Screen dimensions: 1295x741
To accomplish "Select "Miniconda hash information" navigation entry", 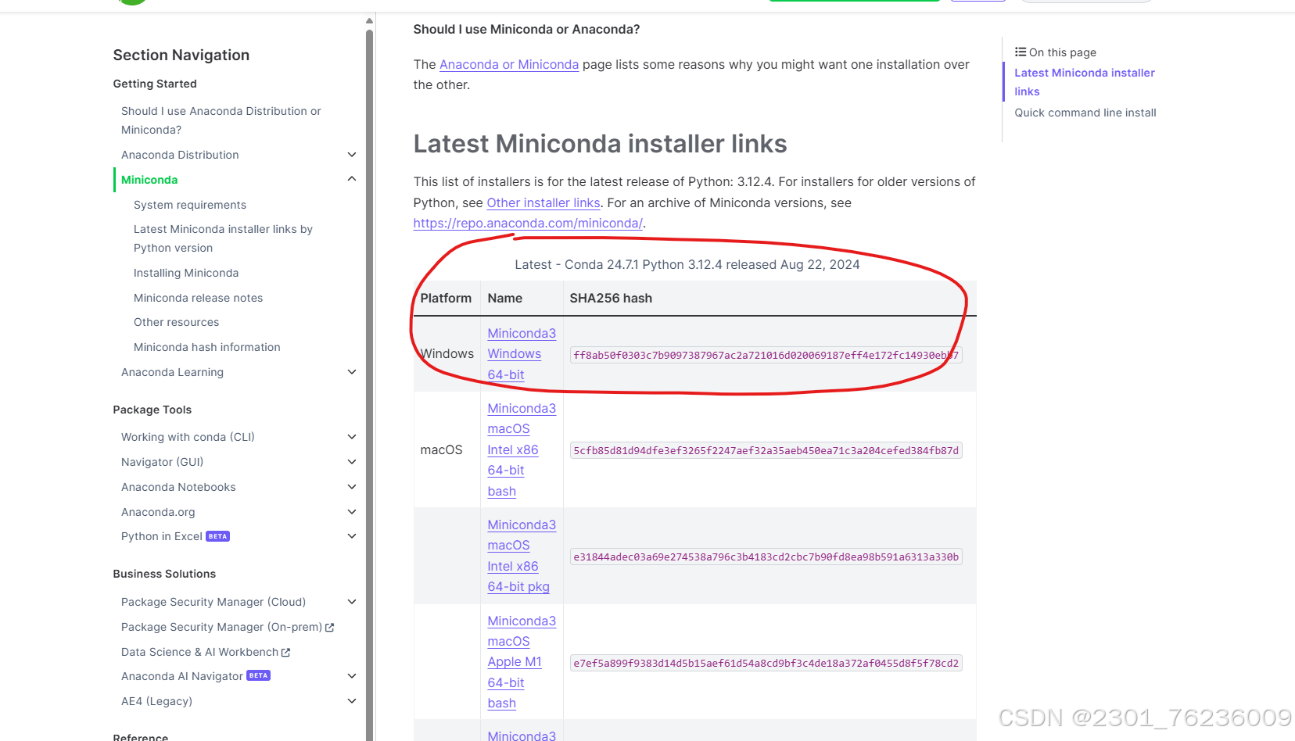I will pyautogui.click(x=206, y=347).
